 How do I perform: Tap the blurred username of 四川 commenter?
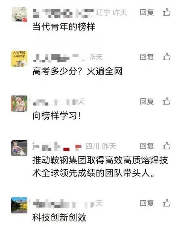pyautogui.click(x=57, y=146)
